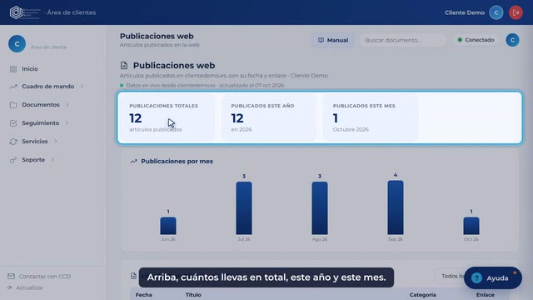
Task: Click the Ayuda help button
Action: pyautogui.click(x=493, y=277)
